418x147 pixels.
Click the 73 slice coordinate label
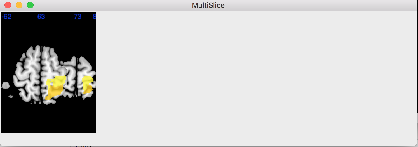pos(78,17)
